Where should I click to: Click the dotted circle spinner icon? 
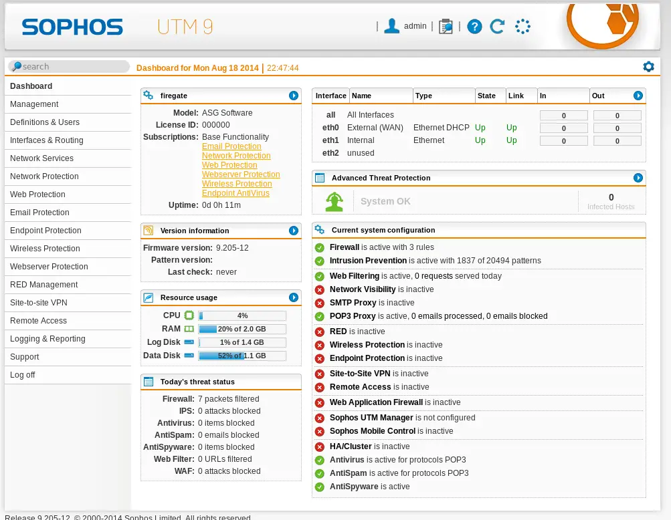522,27
